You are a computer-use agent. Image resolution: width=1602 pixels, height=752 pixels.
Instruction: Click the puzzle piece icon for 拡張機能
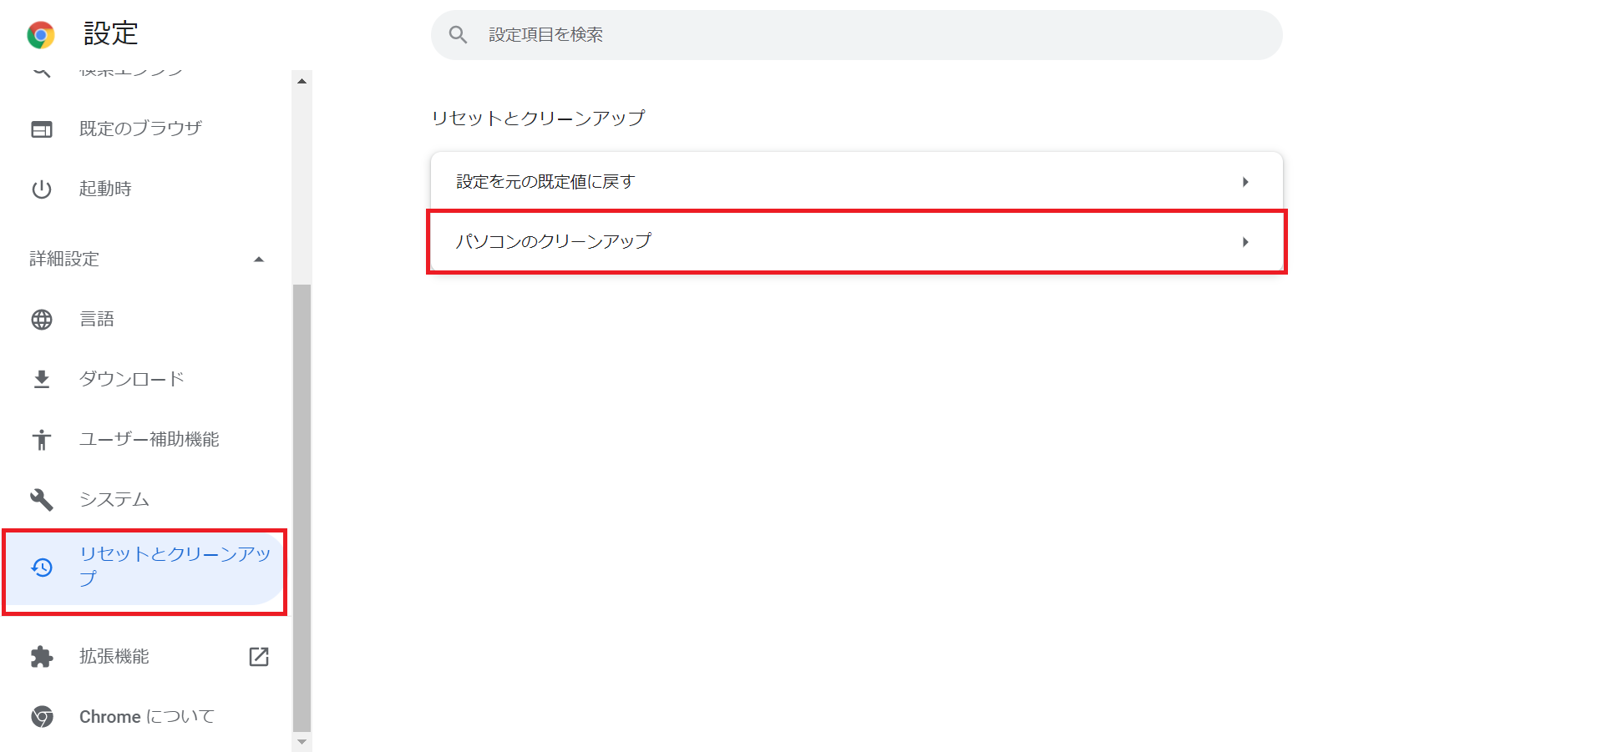point(42,656)
